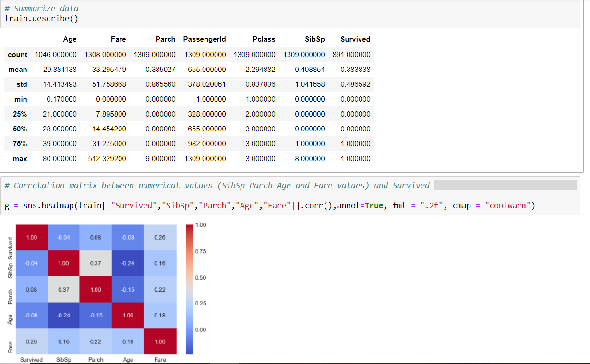Click the 0.25 tick on colorbar
This screenshot has width=590, height=364.
point(202,304)
